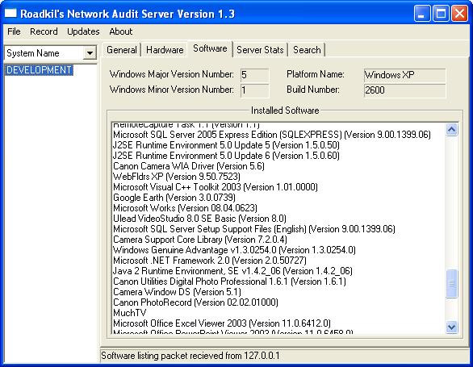This screenshot has width=473, height=367.
Task: Open the System Name dropdown
Action: point(90,53)
